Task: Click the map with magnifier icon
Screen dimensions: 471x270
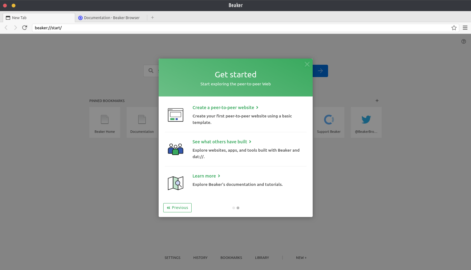Action: (x=176, y=183)
